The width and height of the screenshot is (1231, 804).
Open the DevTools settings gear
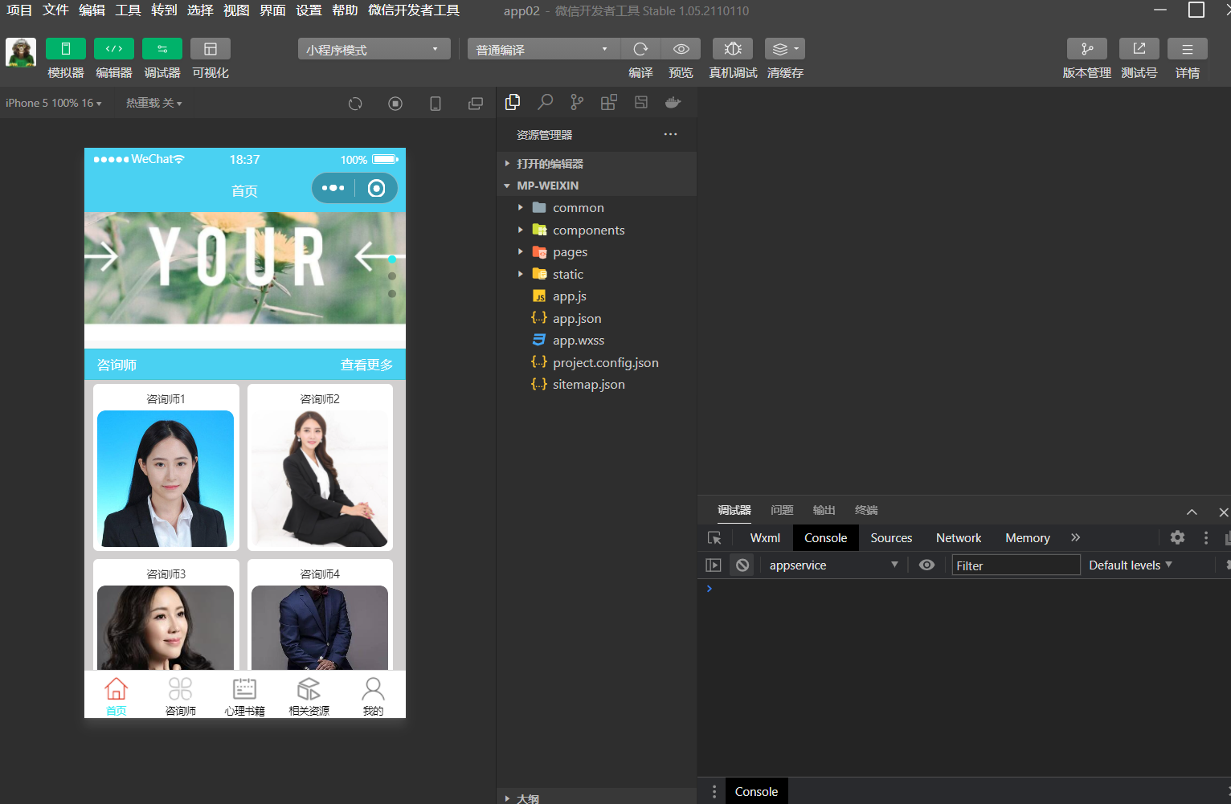pos(1177,538)
